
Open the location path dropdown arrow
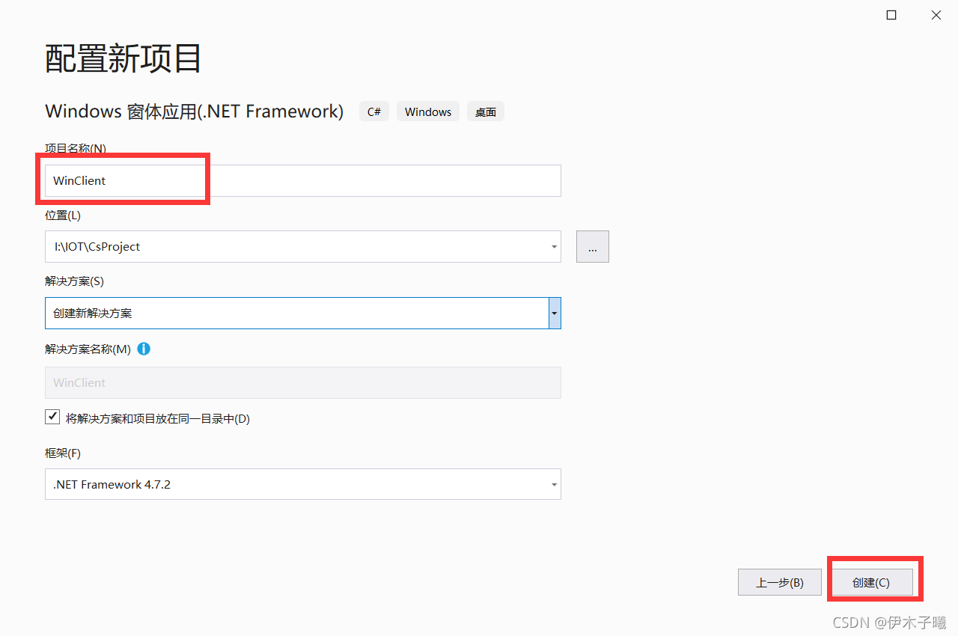[554, 247]
